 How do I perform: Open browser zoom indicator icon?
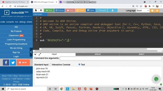[x=137, y=6]
